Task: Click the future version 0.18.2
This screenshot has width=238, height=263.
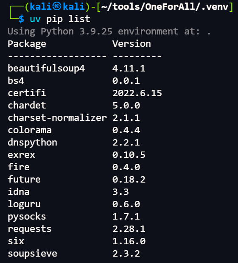Action: (x=129, y=180)
